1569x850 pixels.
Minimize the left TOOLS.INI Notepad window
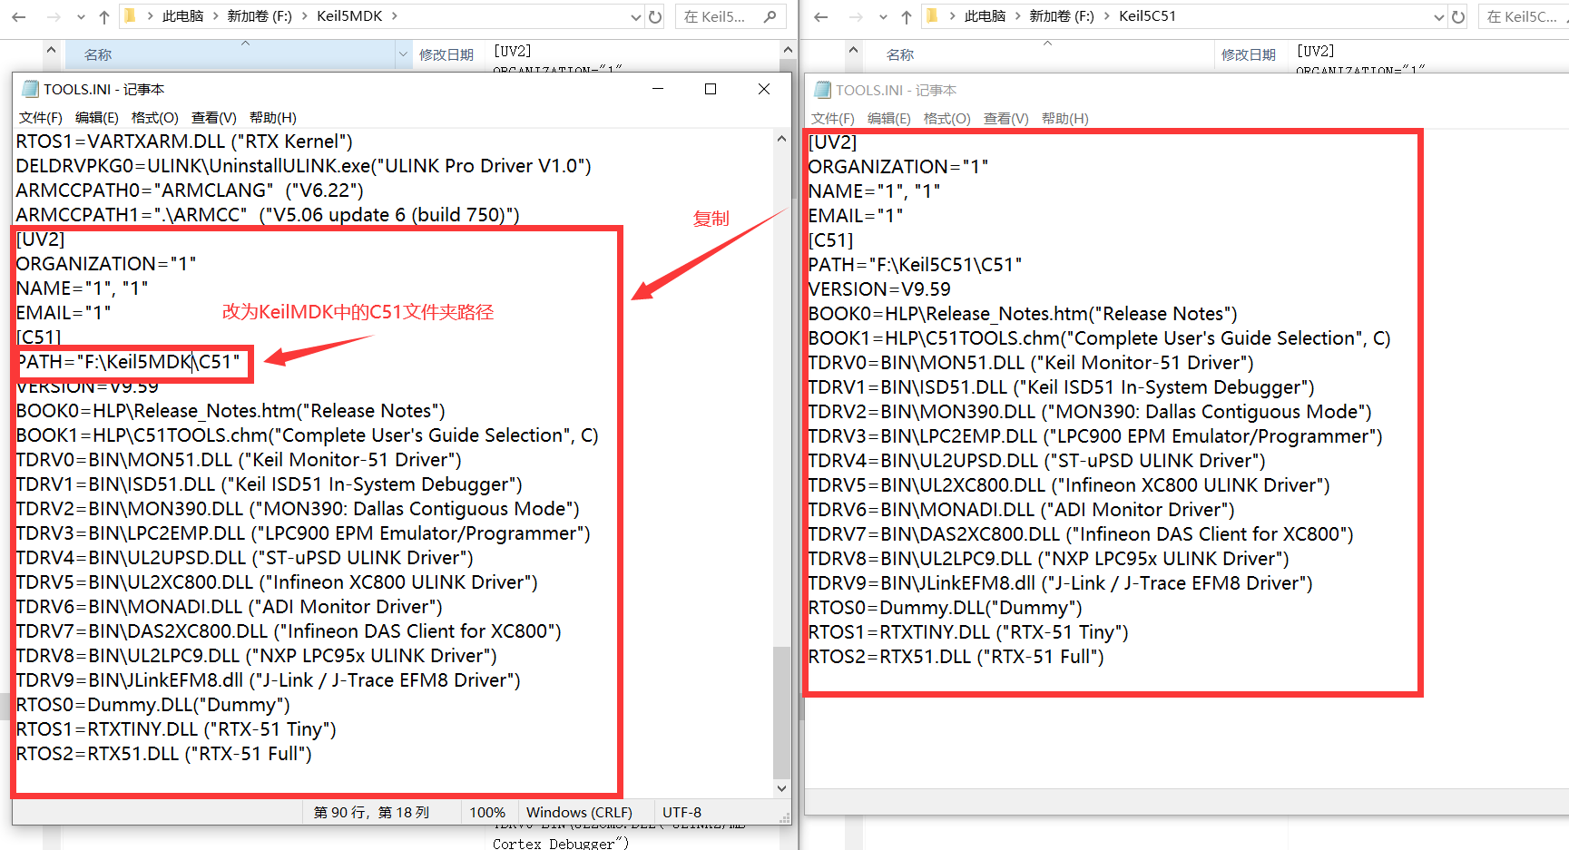click(658, 89)
